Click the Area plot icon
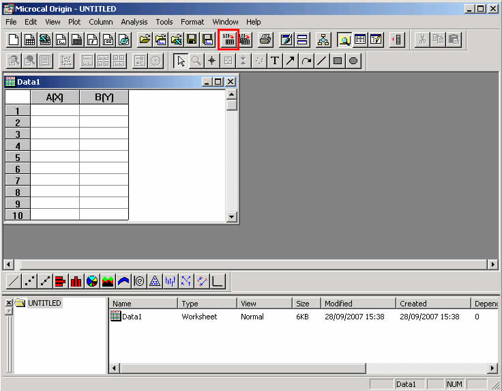This screenshot has width=502, height=391. [x=108, y=281]
